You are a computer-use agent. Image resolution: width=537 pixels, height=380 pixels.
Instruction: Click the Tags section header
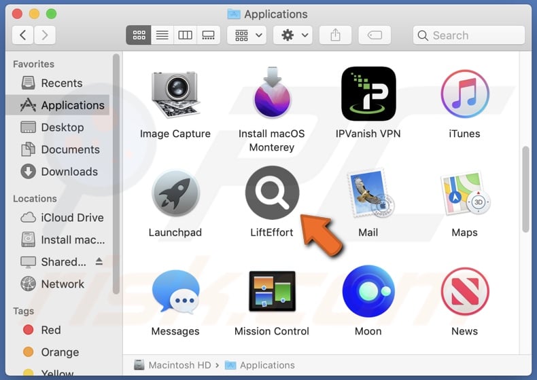pos(23,311)
